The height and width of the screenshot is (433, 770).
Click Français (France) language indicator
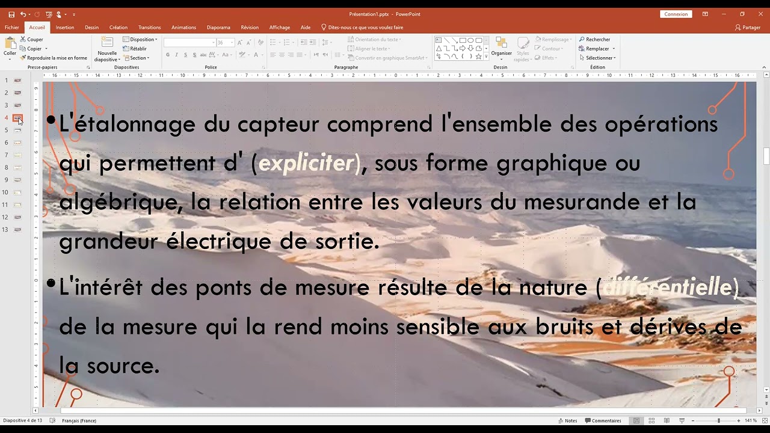pyautogui.click(x=79, y=420)
